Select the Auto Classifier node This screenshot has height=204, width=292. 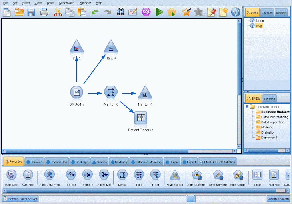point(197,178)
